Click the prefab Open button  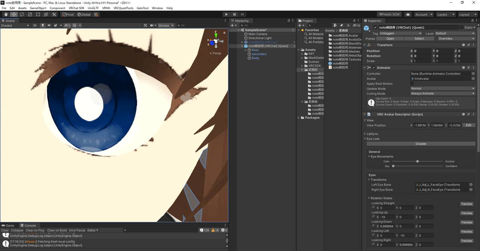pos(390,39)
